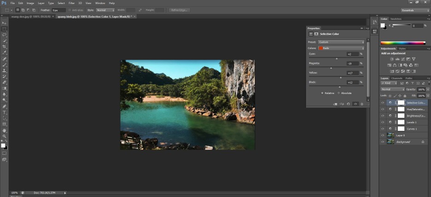Switch to the Swatches tab
Viewport: 431px width, 197px height.
pyautogui.click(x=396, y=19)
